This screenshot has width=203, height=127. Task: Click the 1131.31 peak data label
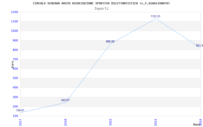pyautogui.click(x=155, y=16)
